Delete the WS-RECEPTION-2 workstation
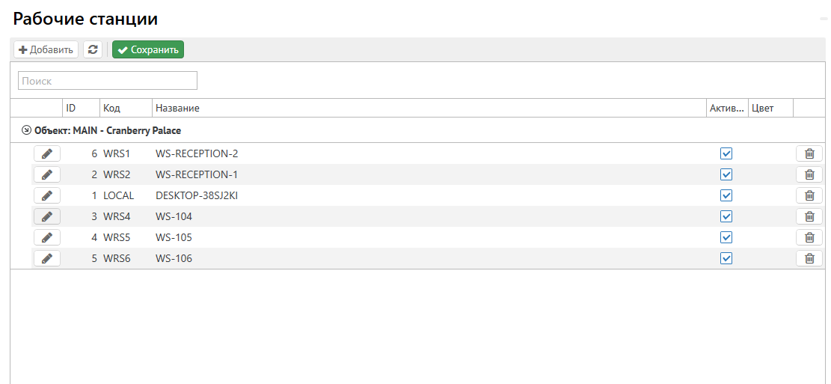Image resolution: width=831 pixels, height=384 pixels. [809, 153]
